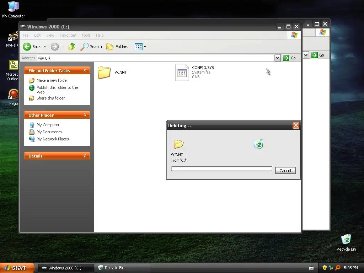Image resolution: width=364 pixels, height=273 pixels.
Task: Expand address dropdown in the back window
Action: click(x=306, y=55)
